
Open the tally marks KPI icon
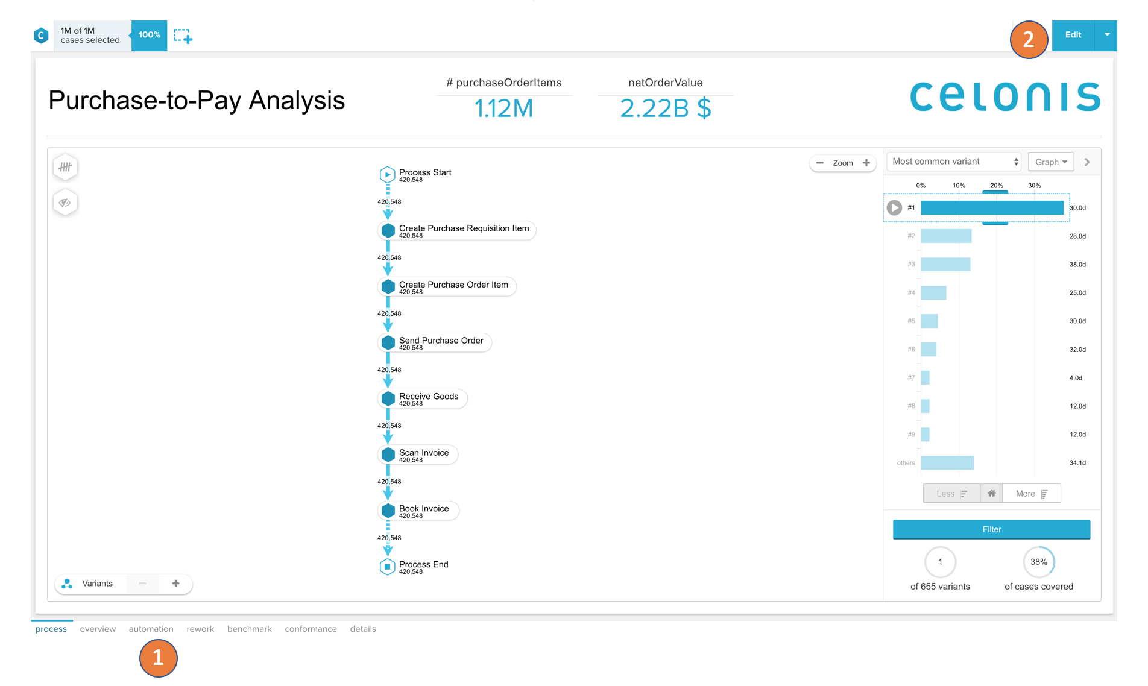65,167
